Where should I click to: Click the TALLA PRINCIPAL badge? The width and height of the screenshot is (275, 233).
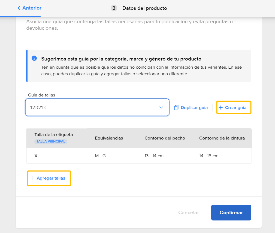[51, 141]
